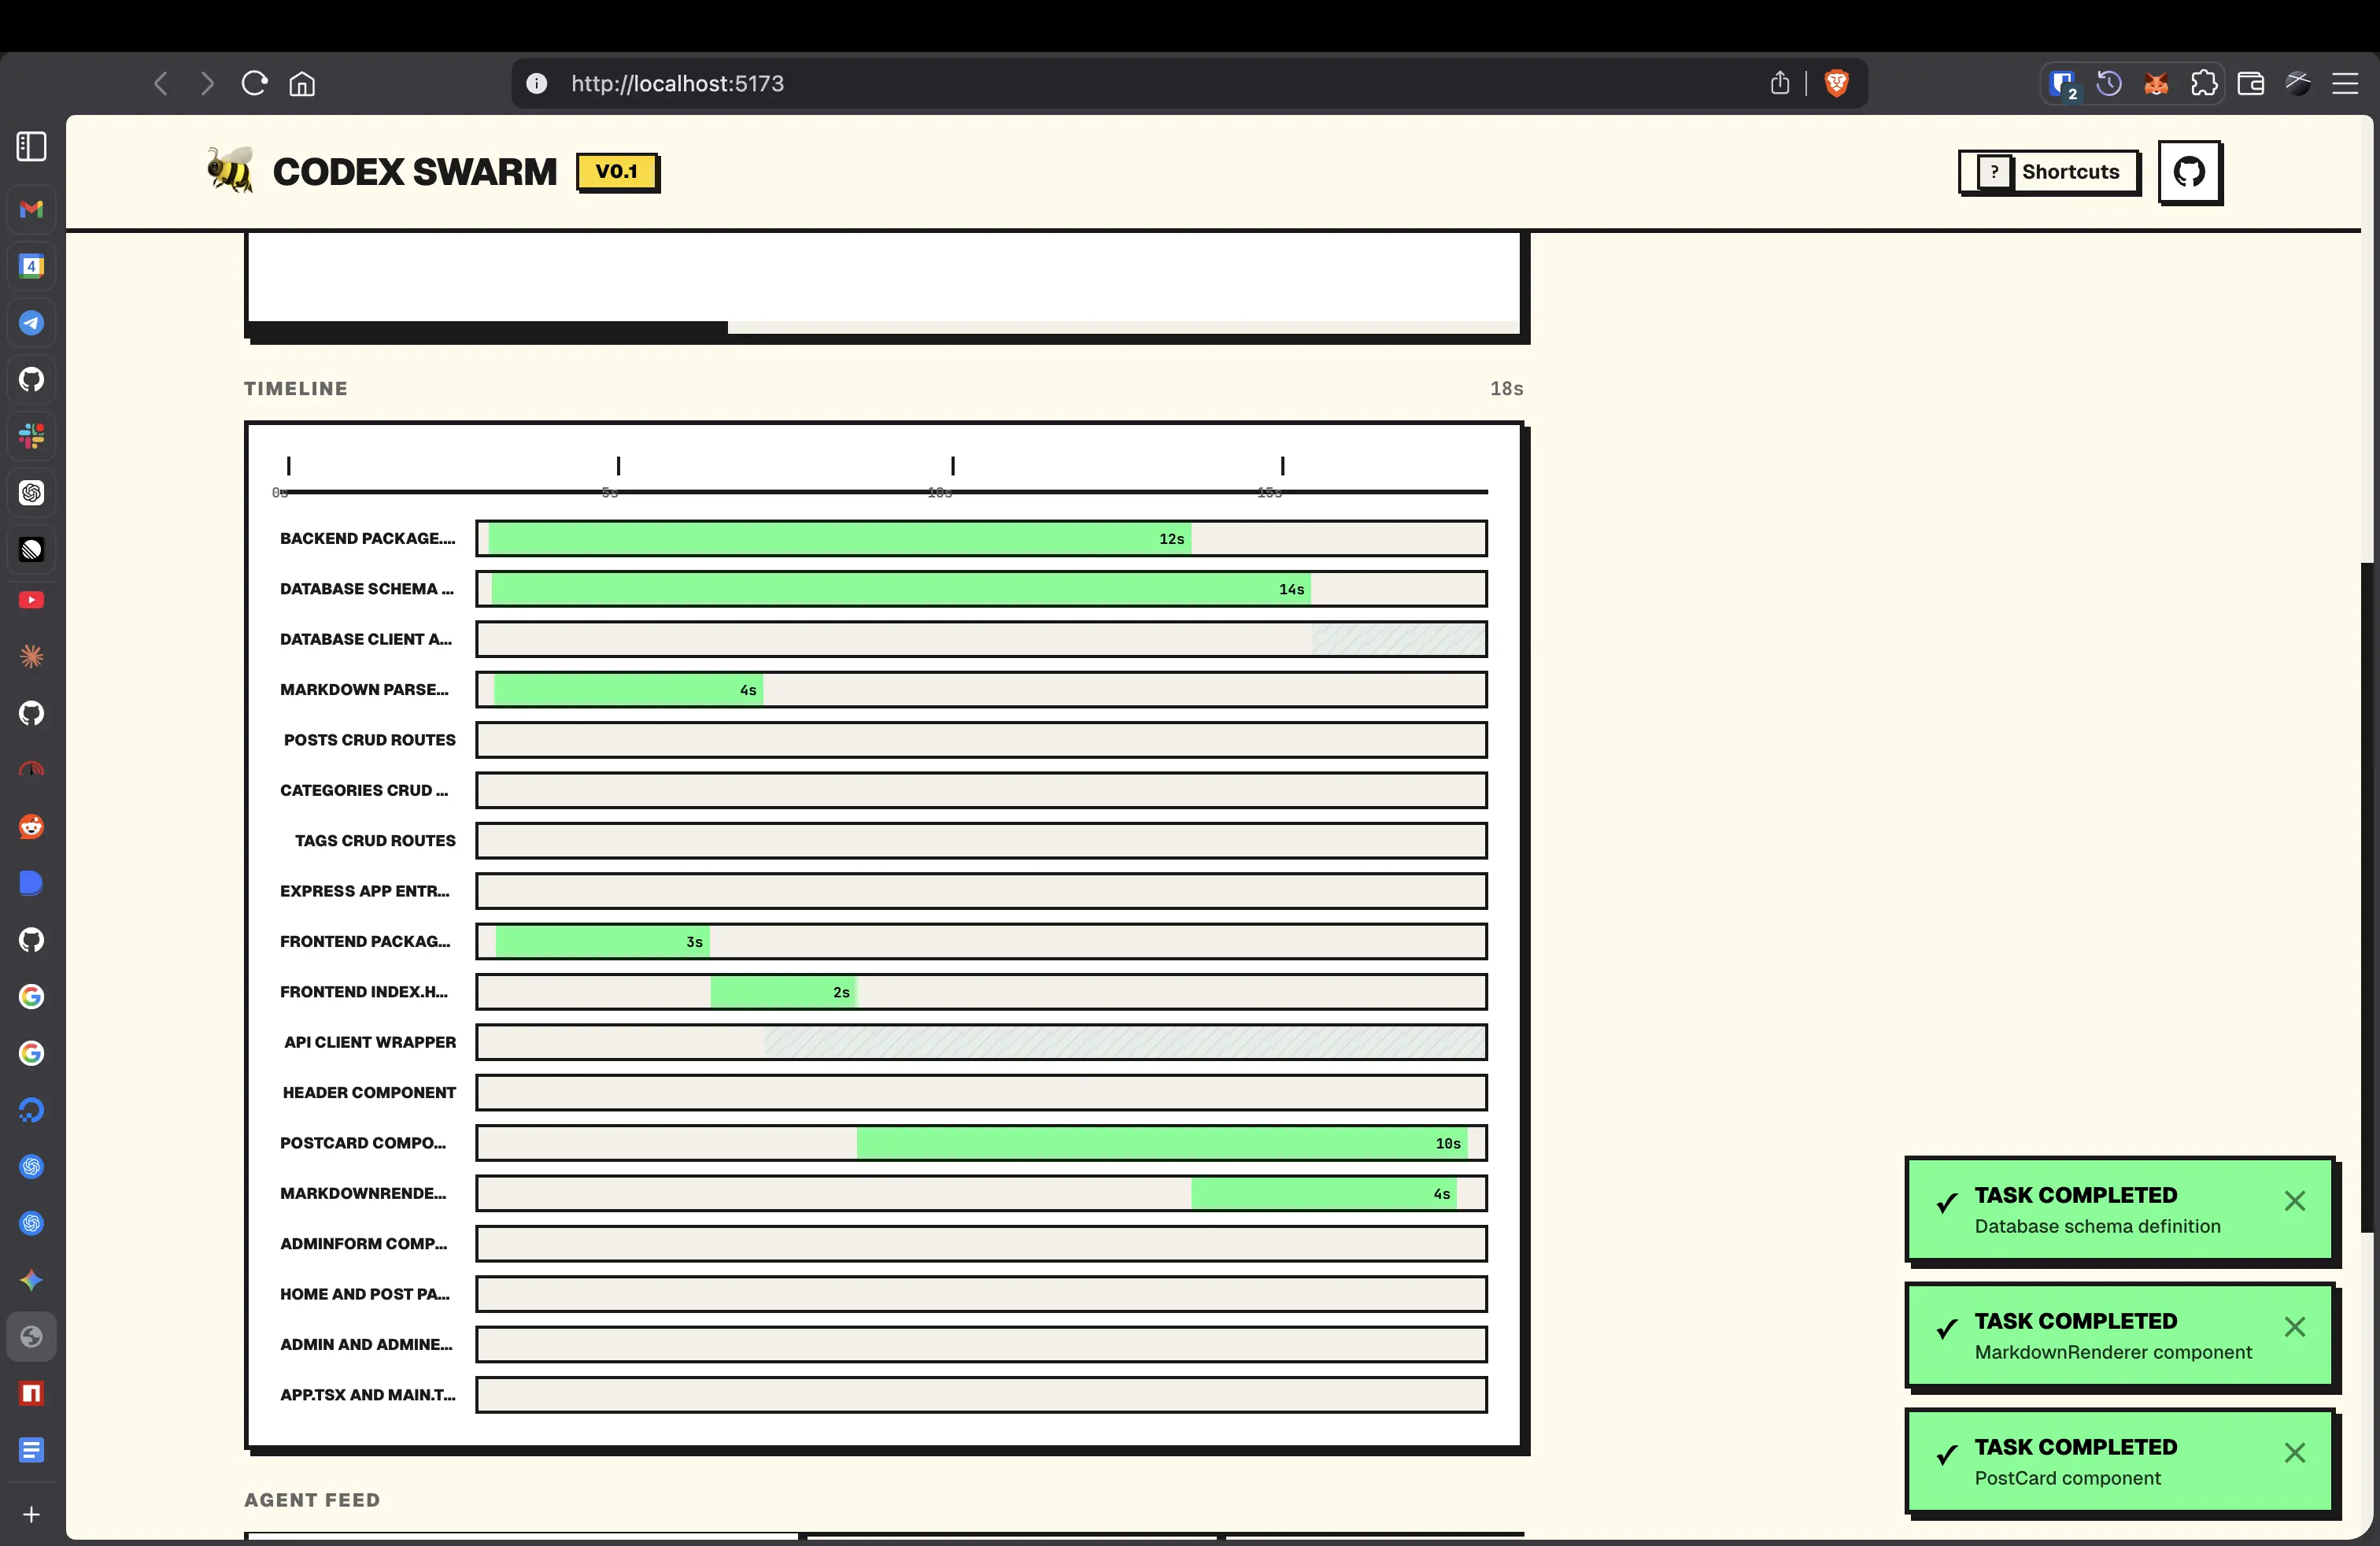Open Gmail from the sidebar
2380x1546 pixels.
tap(31, 209)
